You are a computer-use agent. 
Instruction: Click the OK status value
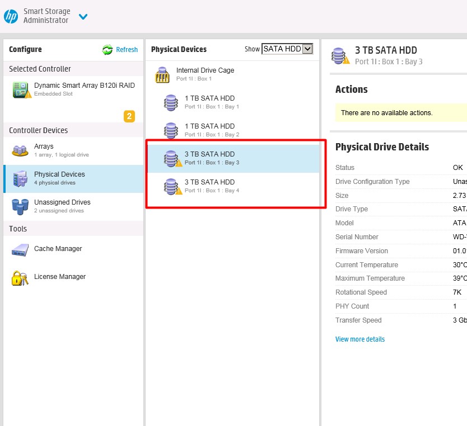click(458, 168)
